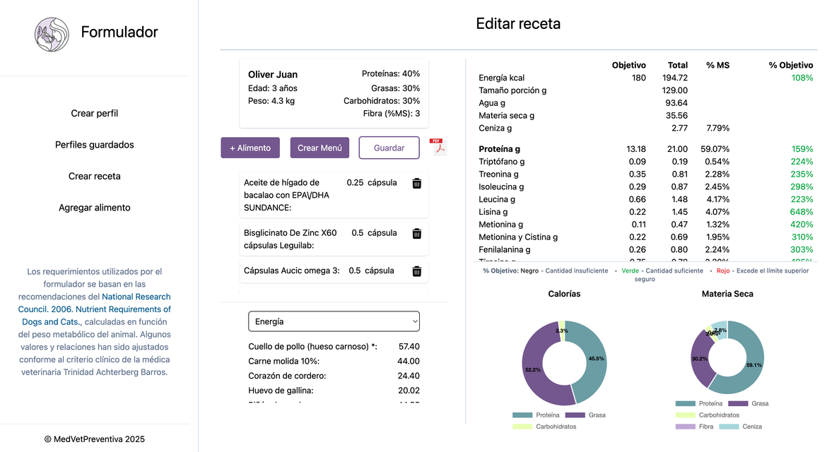Click the 0.25 quantity for cod liver oil
Screen dimensions: 827x452
pos(355,182)
